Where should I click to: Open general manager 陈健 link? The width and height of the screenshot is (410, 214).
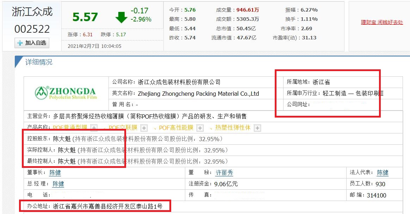[x=58, y=184]
